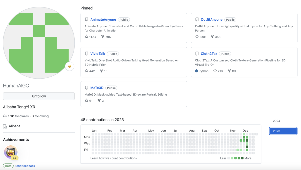
Task: Click the Cloth2Tex fork icon
Action: point(229,71)
